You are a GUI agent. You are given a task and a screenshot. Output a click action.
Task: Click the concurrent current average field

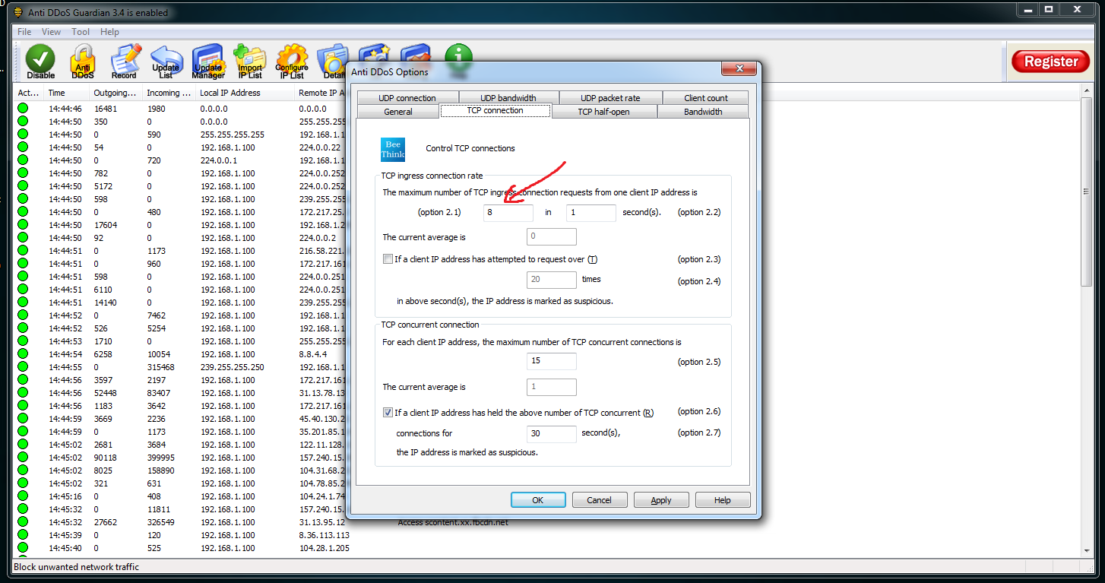point(551,387)
